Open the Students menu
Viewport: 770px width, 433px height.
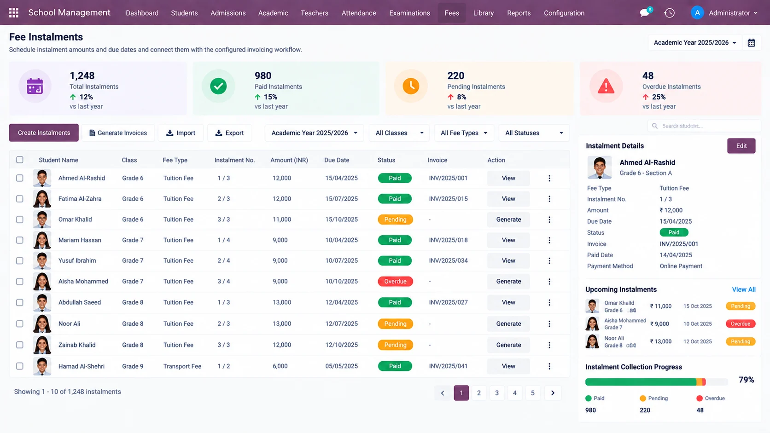pos(184,13)
